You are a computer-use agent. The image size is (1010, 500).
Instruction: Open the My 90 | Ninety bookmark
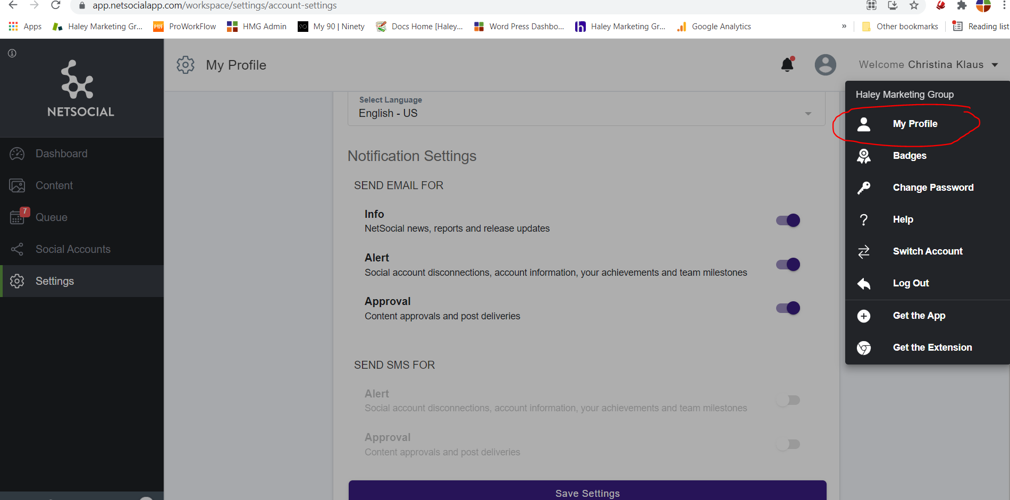pyautogui.click(x=331, y=27)
